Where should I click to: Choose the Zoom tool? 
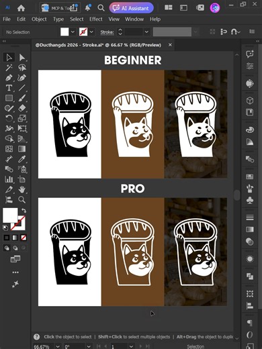click(x=22, y=199)
